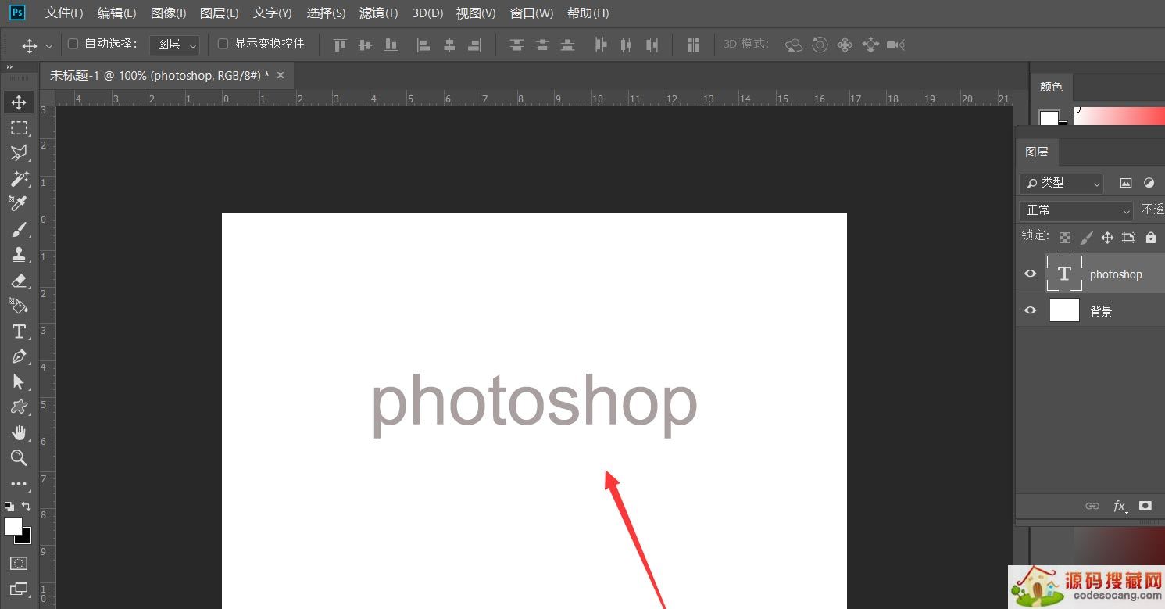Open the fx layer style menu
Viewport: 1165px width, 609px height.
click(x=1120, y=506)
